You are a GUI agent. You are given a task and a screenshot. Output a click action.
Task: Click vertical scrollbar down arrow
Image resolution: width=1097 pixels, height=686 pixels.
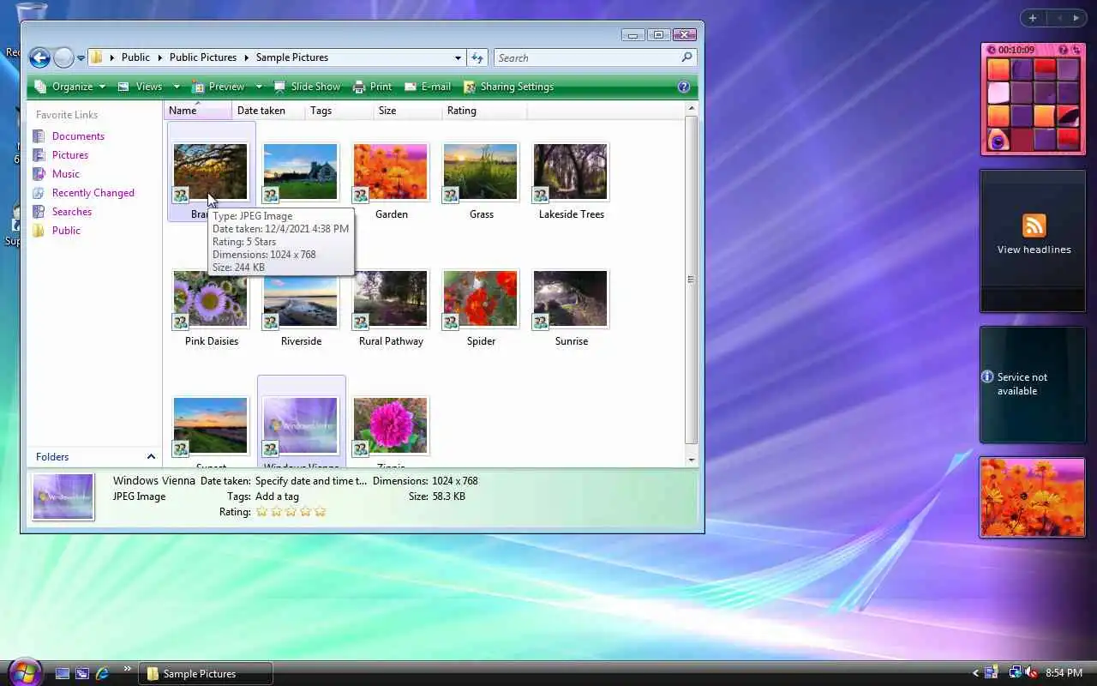pyautogui.click(x=692, y=460)
